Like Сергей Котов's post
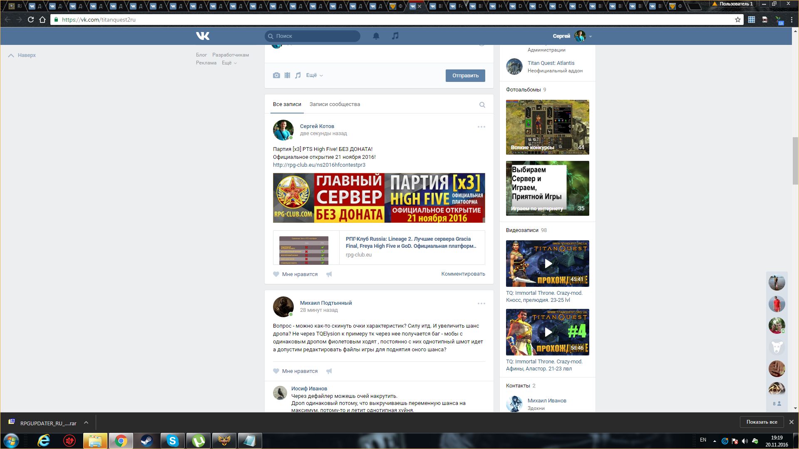 click(295, 274)
